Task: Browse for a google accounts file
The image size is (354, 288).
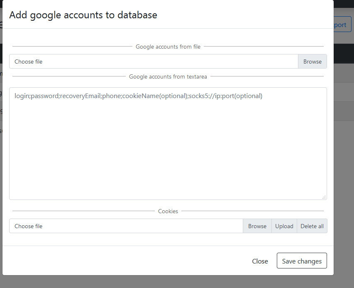Action: 312,61
